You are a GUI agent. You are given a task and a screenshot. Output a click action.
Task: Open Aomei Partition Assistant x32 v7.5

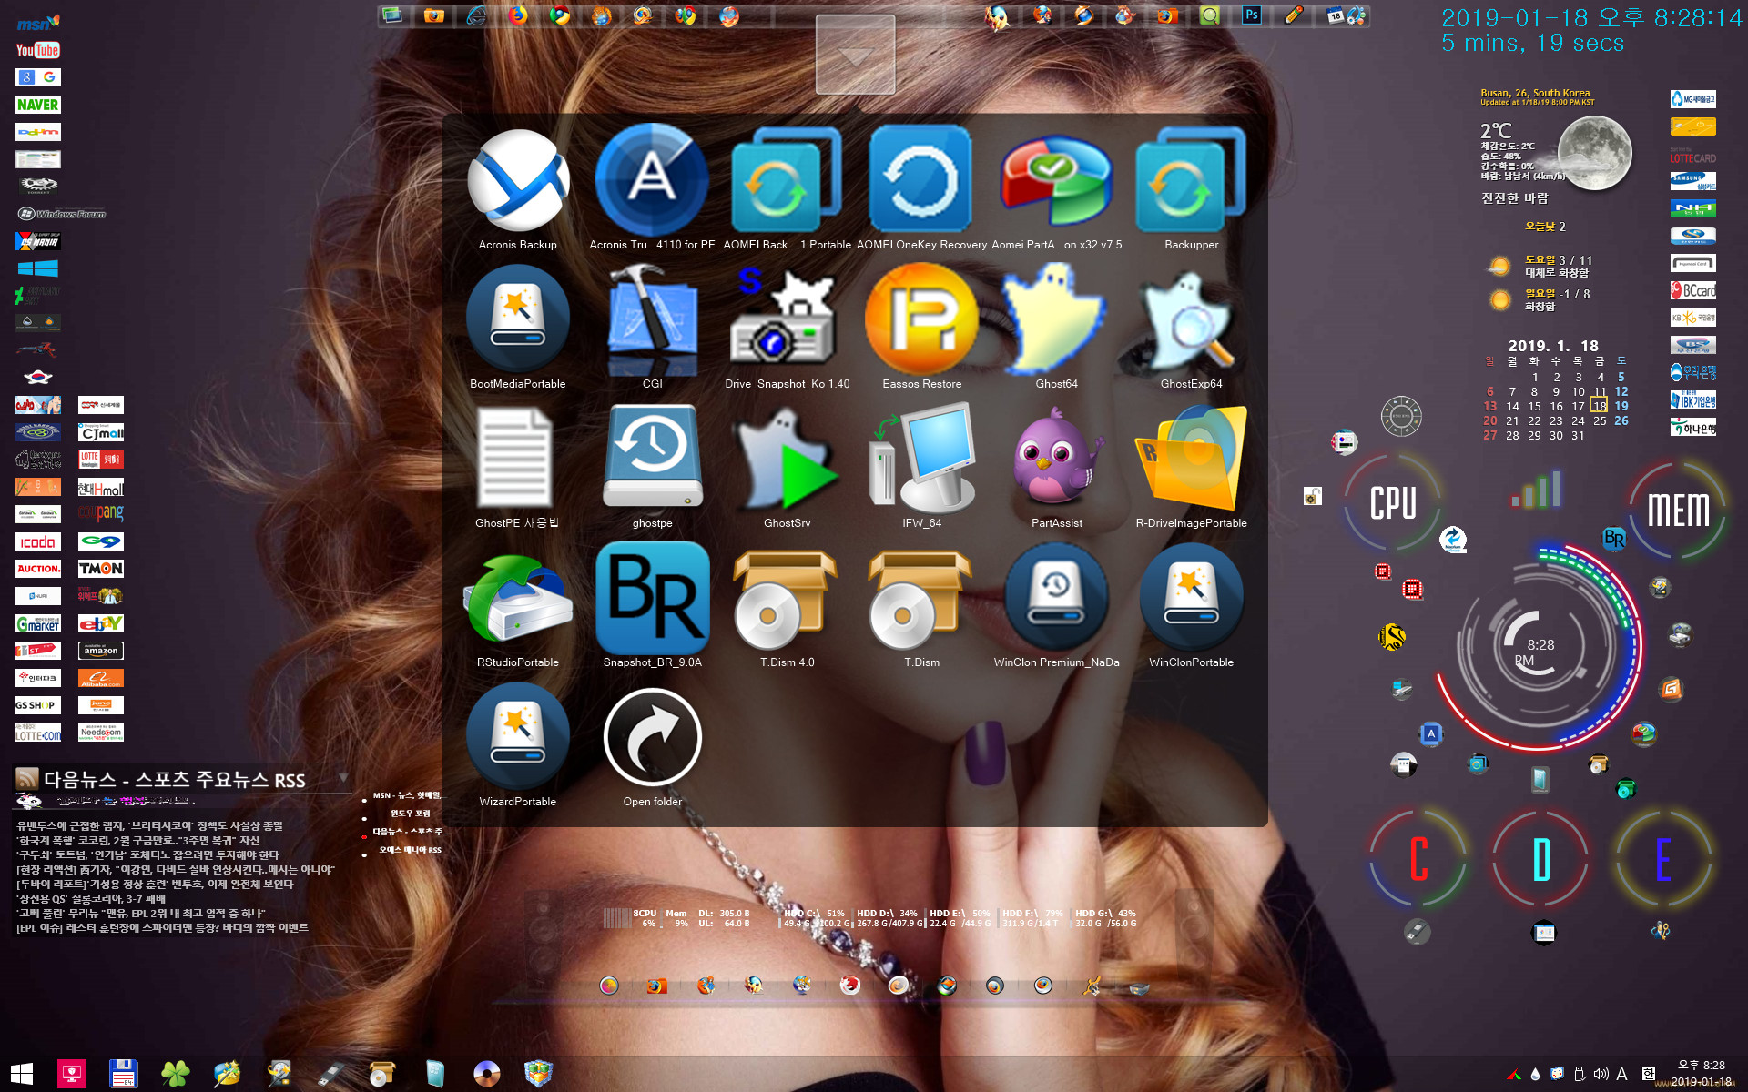[1056, 180]
